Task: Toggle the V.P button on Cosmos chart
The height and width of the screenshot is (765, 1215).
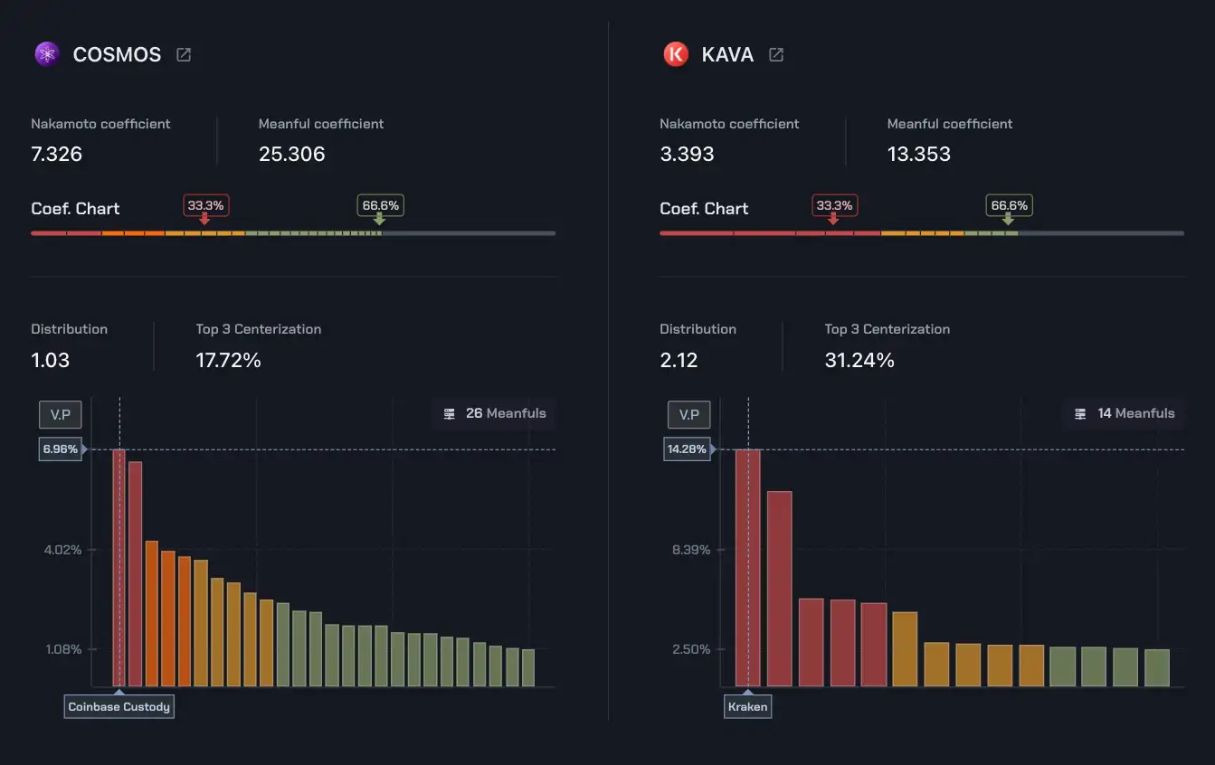Action: click(61, 414)
